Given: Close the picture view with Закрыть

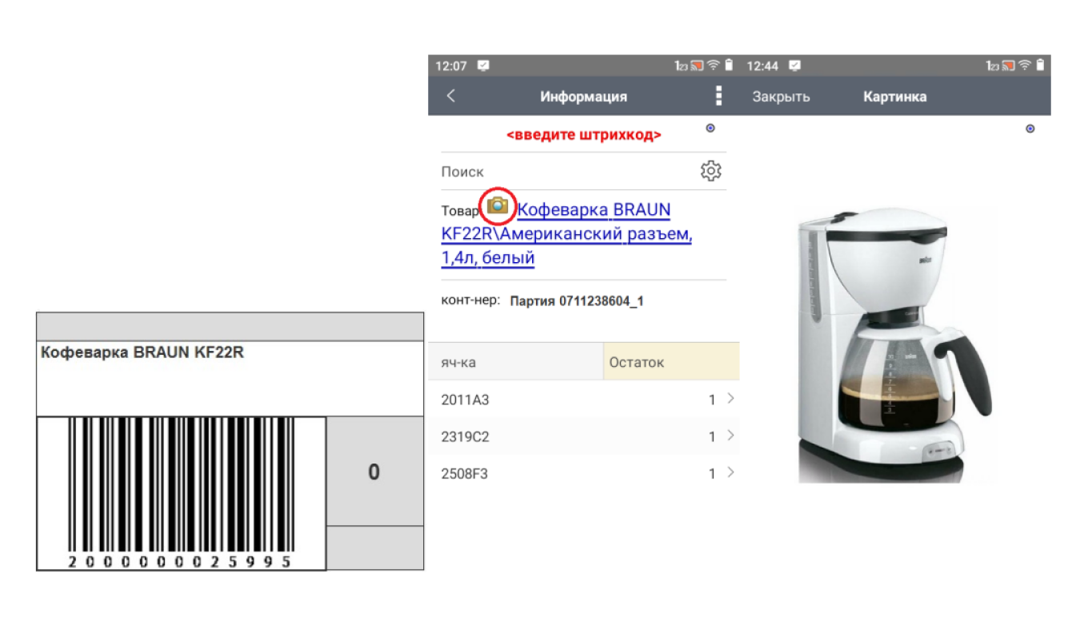Looking at the screenshot, I should point(781,97).
